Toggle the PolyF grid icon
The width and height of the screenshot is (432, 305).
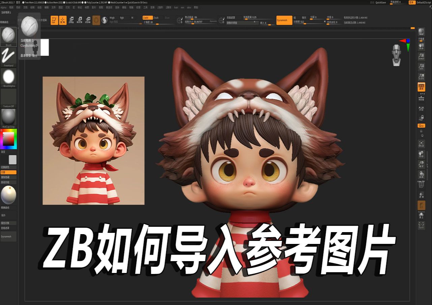pos(421,185)
